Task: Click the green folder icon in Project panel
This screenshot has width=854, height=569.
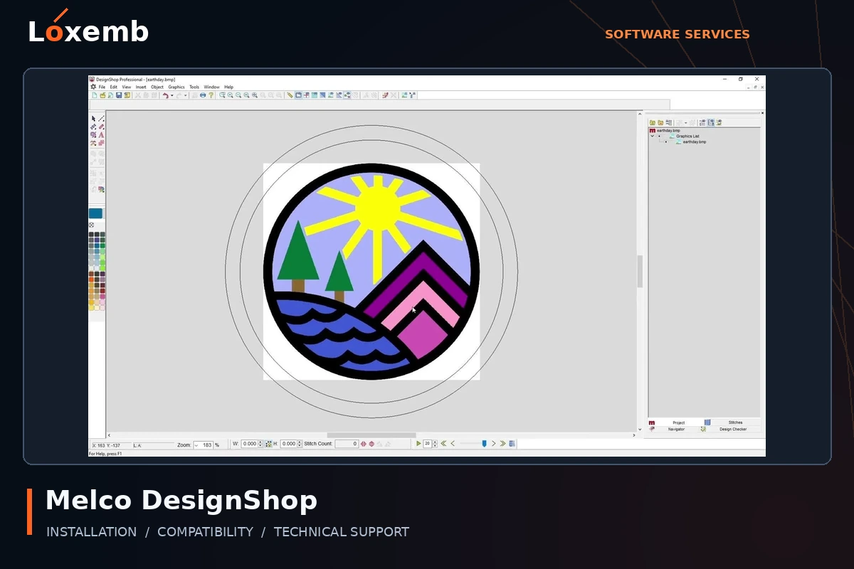Action: 653,122
